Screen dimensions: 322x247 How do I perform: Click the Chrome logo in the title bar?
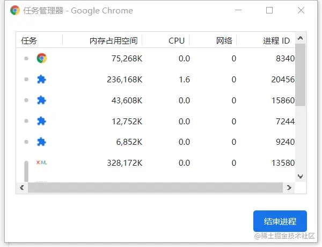[15, 10]
